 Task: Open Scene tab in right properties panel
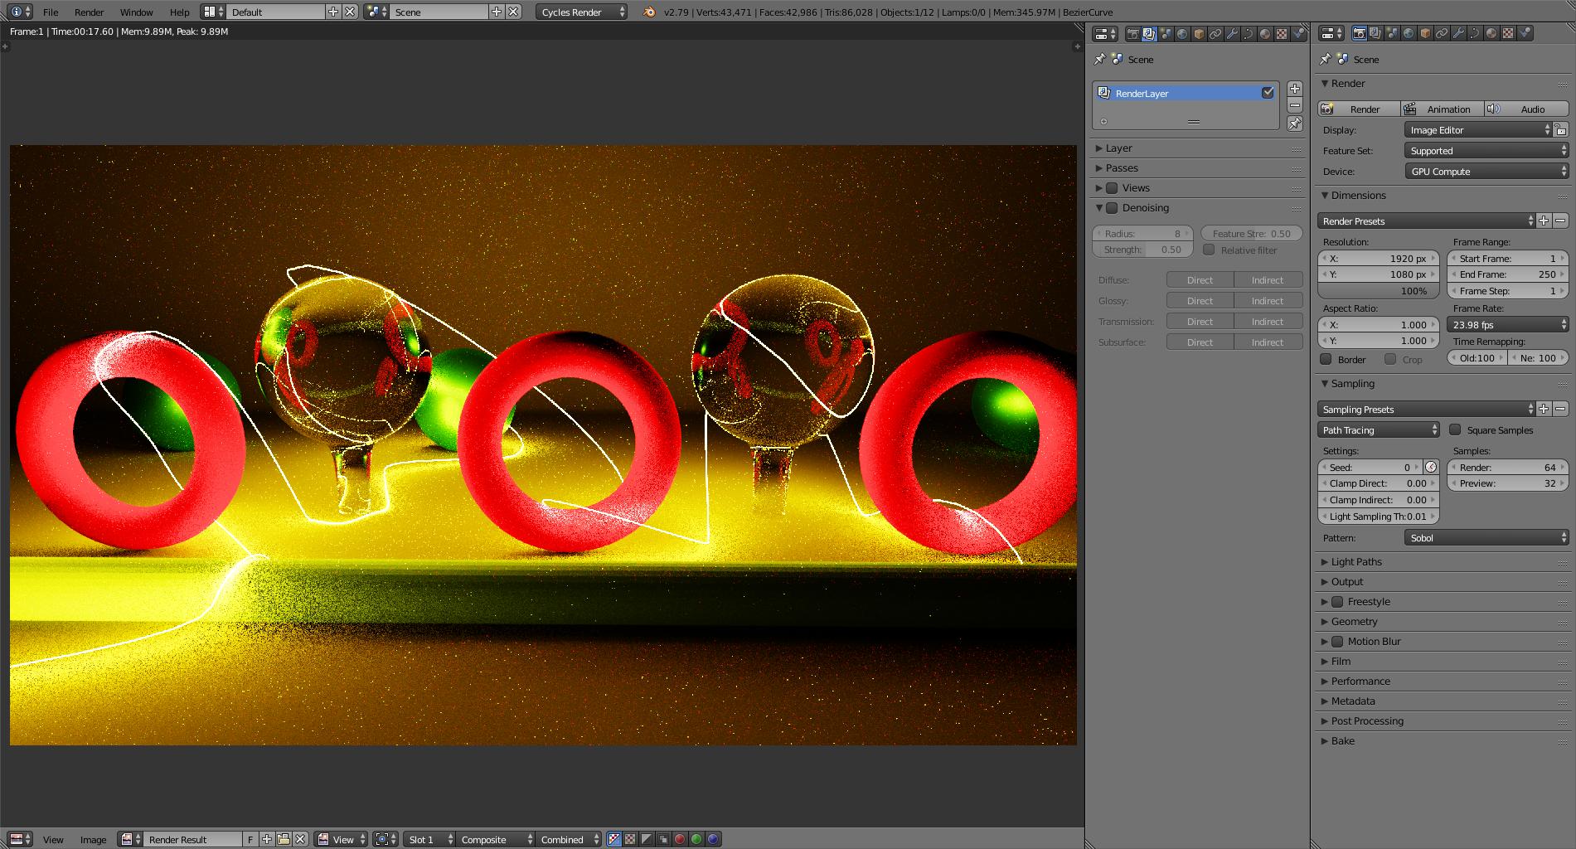click(1392, 34)
